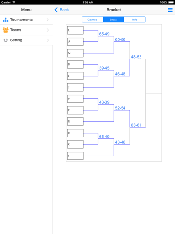Open the 65-86 score link

(120, 39)
